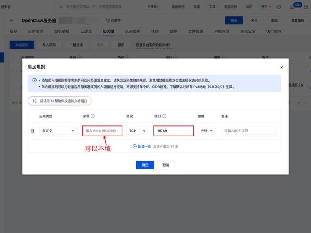Open the 应用类型 dropdown showing 自定义
The height and width of the screenshot is (233, 311).
[58, 131]
